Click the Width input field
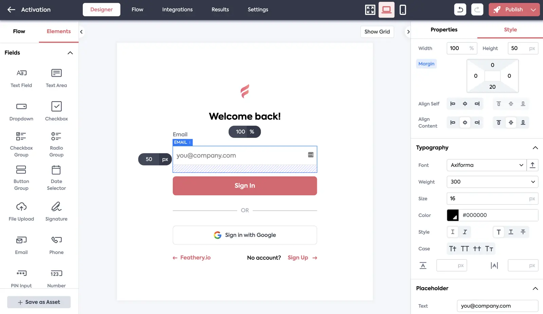 462,48
